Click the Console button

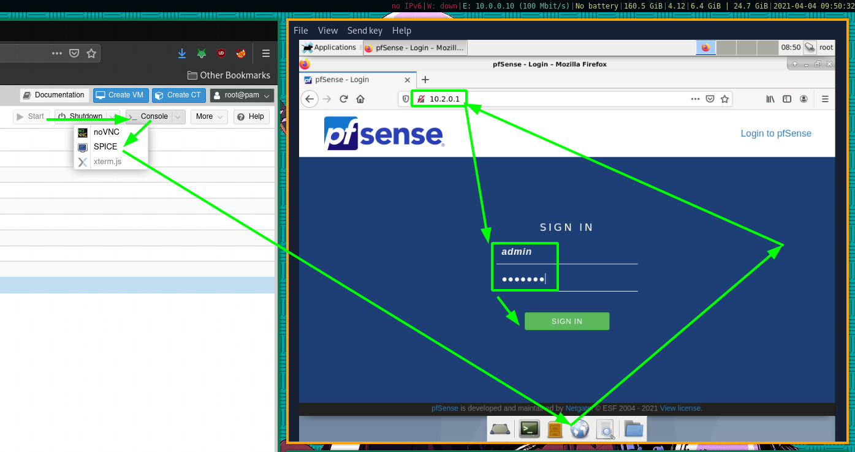pos(148,116)
